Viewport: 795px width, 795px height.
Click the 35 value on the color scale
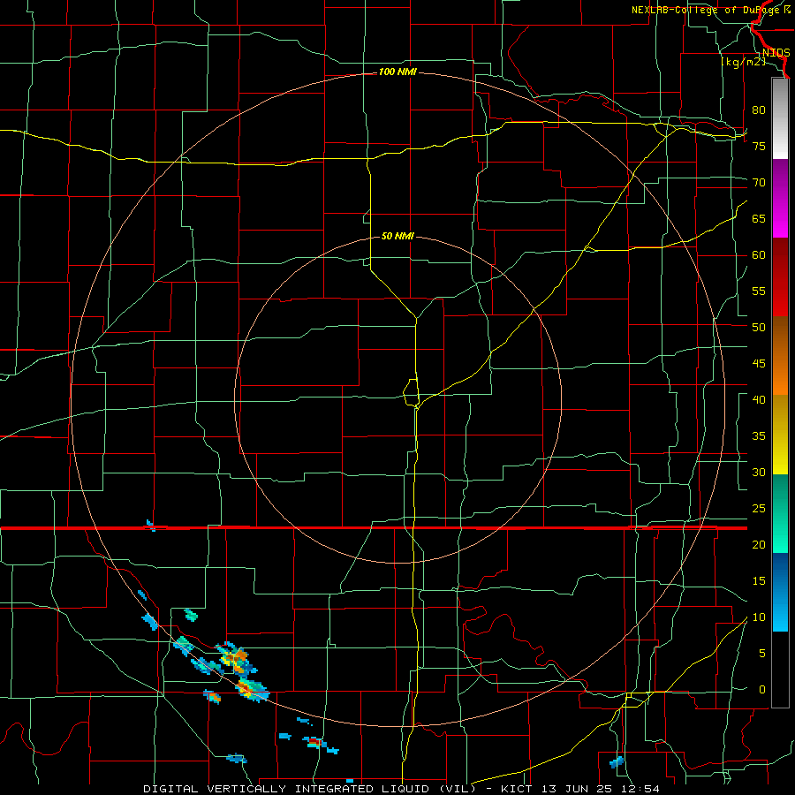(759, 436)
